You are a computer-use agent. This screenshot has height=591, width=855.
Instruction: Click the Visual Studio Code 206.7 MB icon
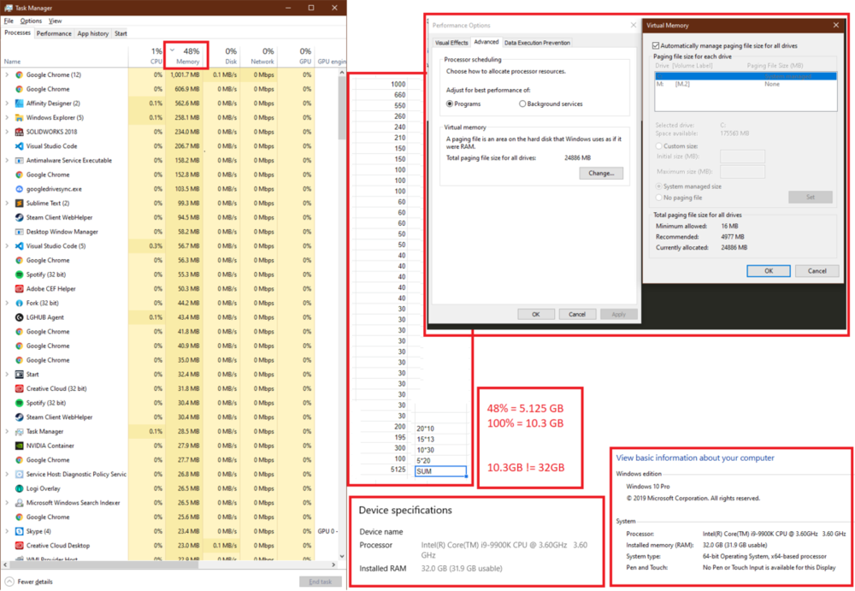[x=19, y=146]
